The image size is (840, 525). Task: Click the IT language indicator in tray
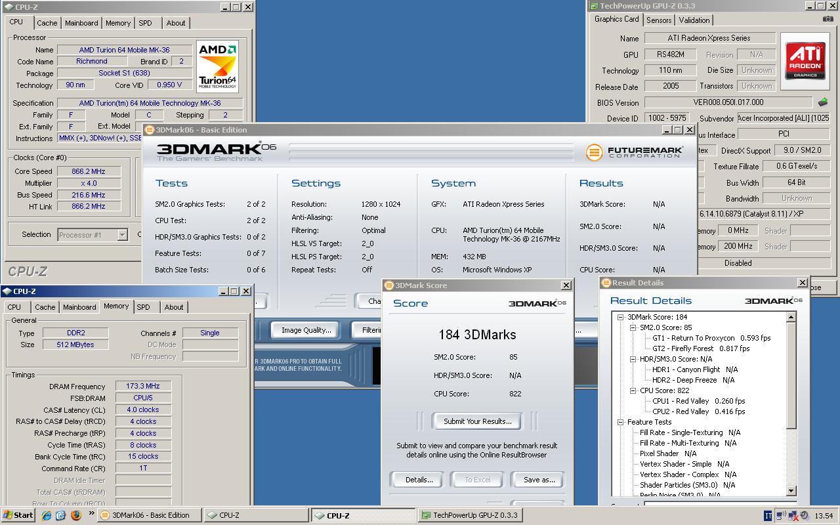click(x=768, y=516)
